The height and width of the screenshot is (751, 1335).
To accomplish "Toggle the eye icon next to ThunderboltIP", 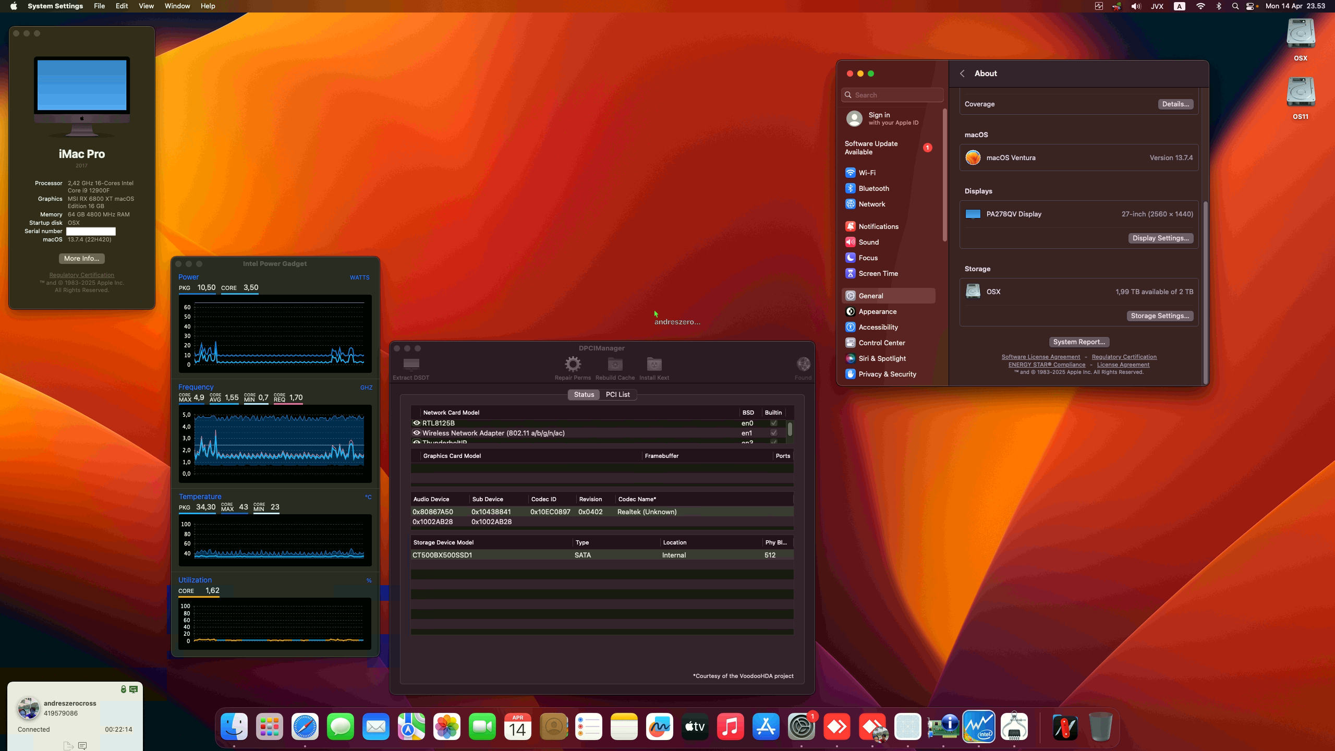I will tap(417, 442).
